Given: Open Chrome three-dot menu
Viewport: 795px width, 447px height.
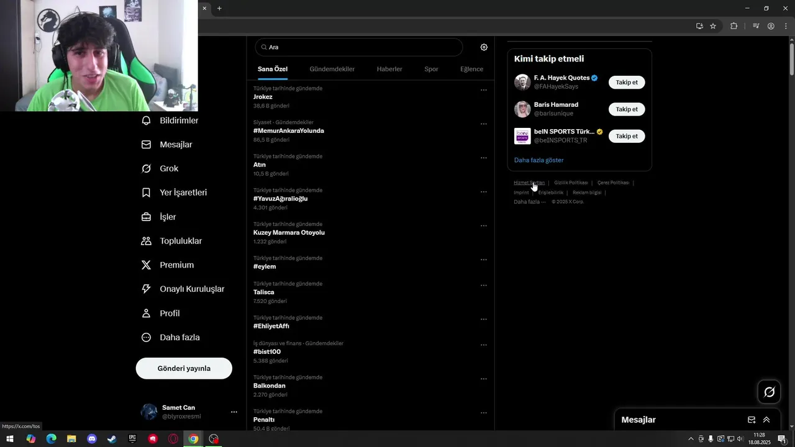Looking at the screenshot, I should click(x=786, y=26).
